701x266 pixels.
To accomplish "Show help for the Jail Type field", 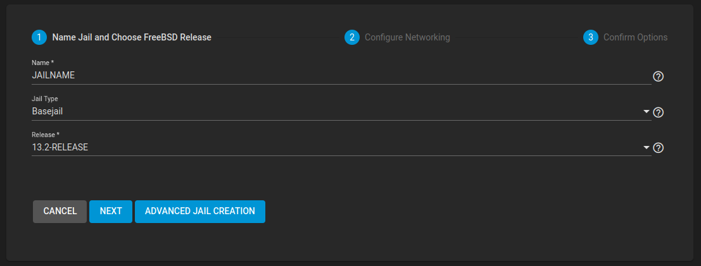I will tap(658, 112).
